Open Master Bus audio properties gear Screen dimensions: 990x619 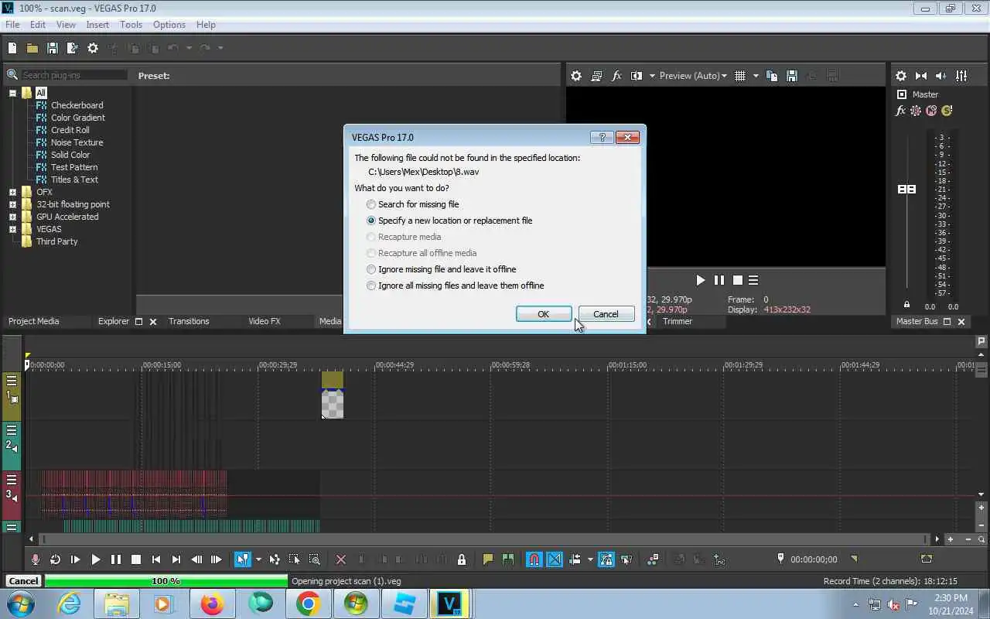click(x=901, y=76)
